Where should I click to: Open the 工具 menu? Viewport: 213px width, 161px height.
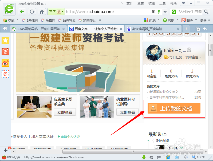(163, 3)
